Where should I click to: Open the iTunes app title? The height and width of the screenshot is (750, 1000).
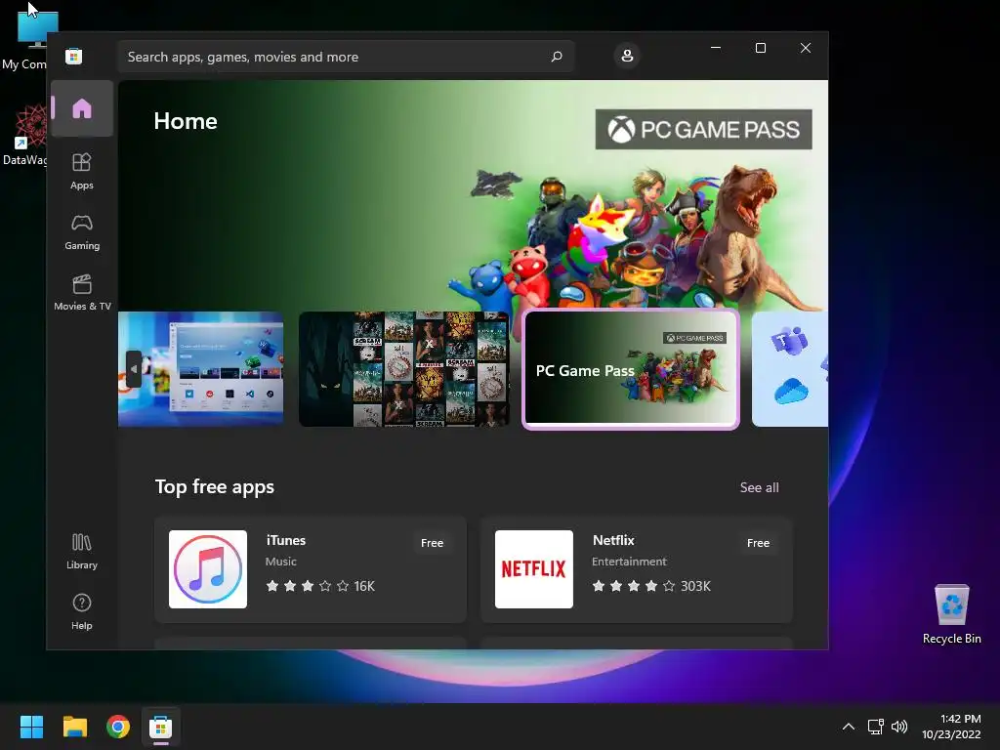[286, 540]
